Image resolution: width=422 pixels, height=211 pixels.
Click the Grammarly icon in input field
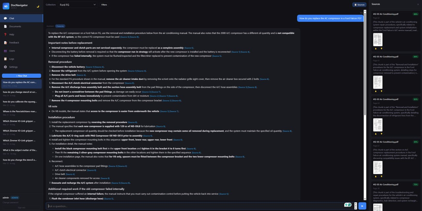pyautogui.click(x=349, y=205)
